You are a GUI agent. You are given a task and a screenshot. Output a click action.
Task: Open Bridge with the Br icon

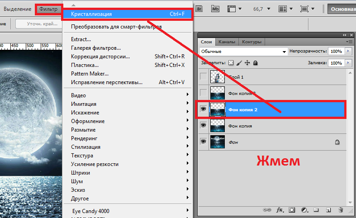click(x=199, y=9)
